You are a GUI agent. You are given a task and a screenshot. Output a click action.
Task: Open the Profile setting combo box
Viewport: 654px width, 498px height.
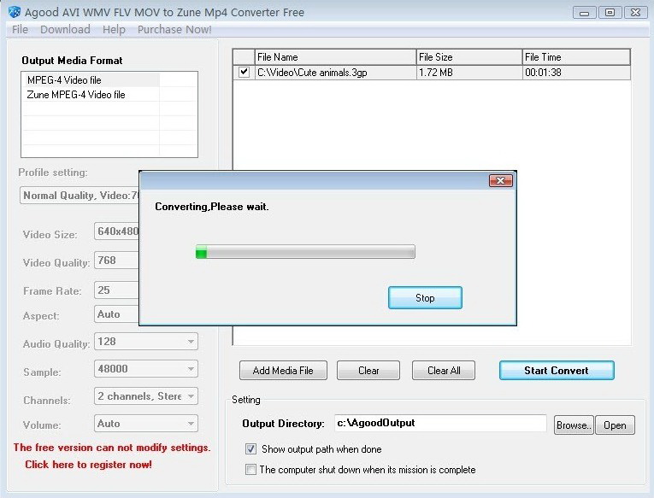point(80,196)
